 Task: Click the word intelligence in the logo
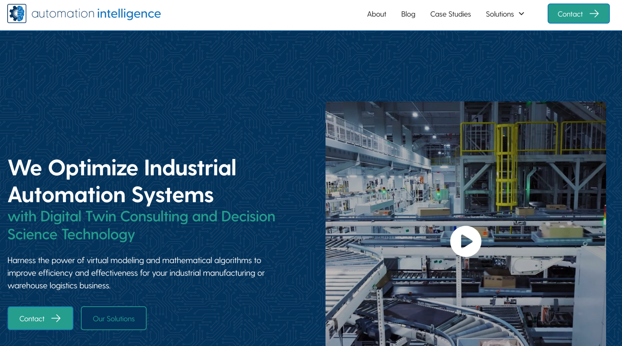point(129,14)
